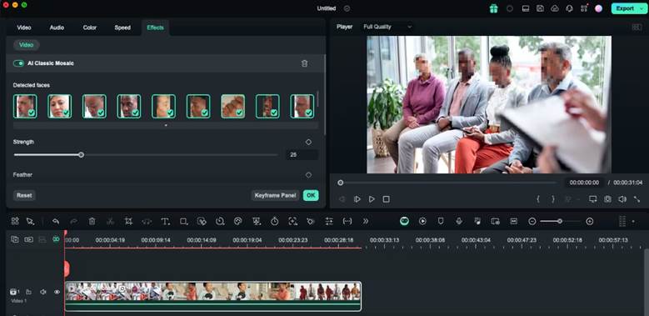Zoom in the timeline with the plus icon

pyautogui.click(x=590, y=222)
